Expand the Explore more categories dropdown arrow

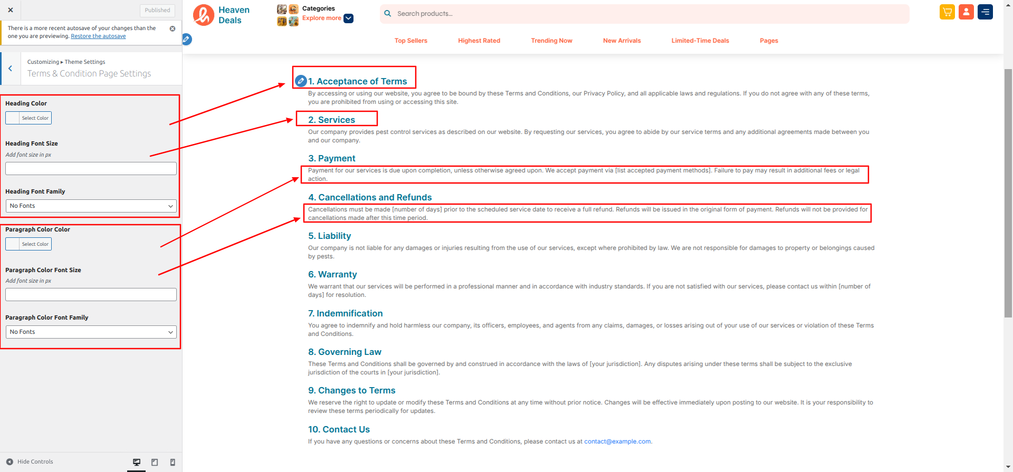pyautogui.click(x=349, y=18)
